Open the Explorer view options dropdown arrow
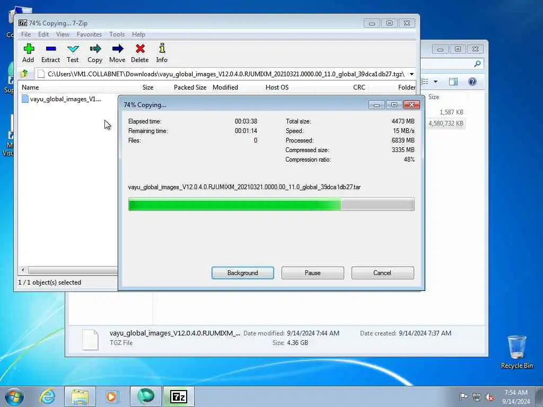Viewport: 543px width, 407px height. (x=436, y=82)
